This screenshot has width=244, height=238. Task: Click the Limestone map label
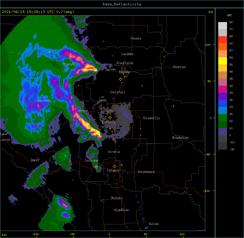(x=43, y=101)
